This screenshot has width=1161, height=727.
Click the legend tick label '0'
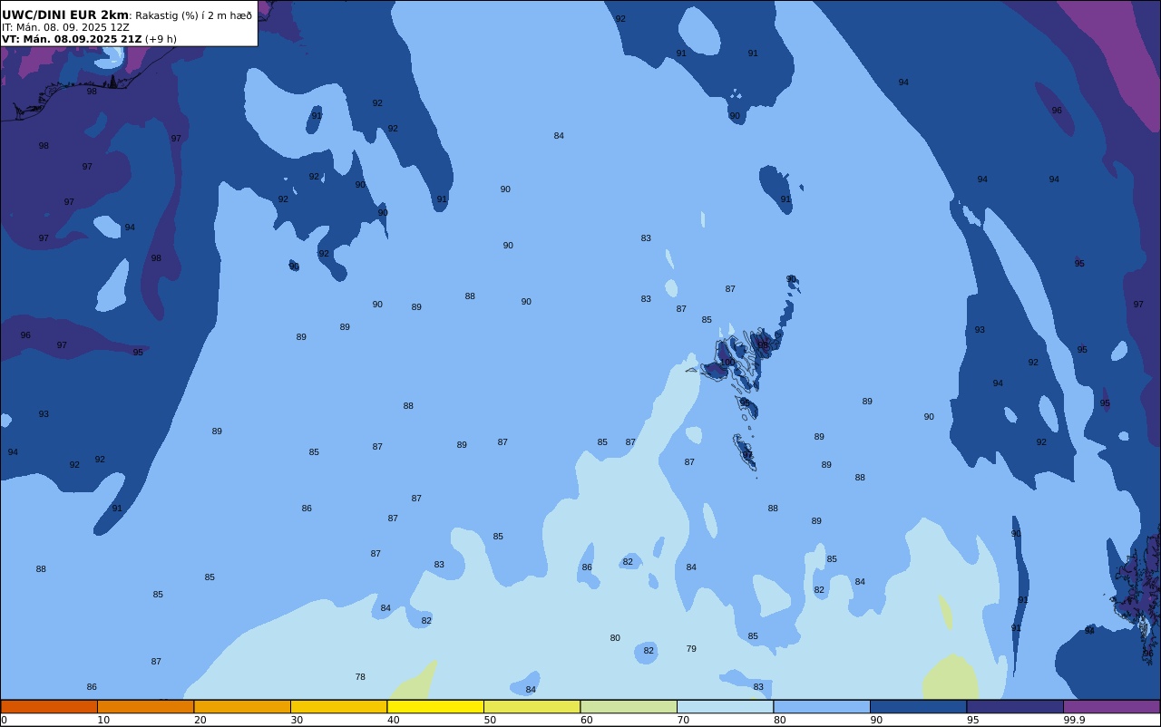[4, 720]
